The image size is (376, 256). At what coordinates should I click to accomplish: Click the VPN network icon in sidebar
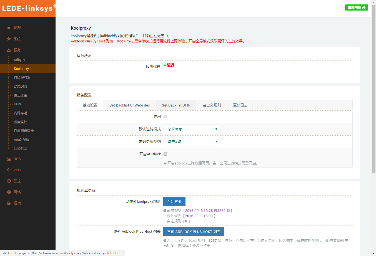(9, 170)
